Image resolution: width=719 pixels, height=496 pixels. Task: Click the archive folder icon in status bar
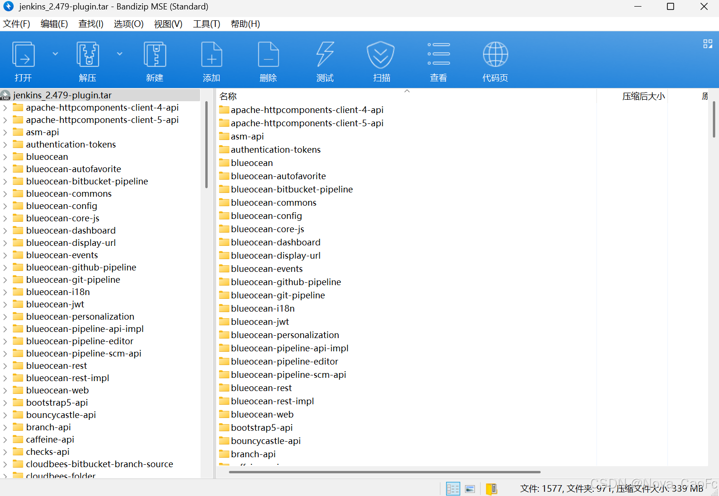pyautogui.click(x=491, y=489)
